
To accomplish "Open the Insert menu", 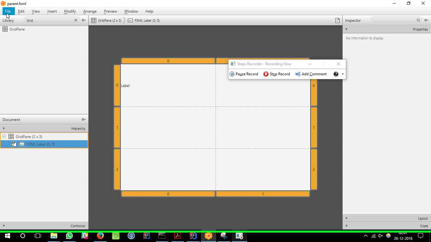I will coord(52,11).
